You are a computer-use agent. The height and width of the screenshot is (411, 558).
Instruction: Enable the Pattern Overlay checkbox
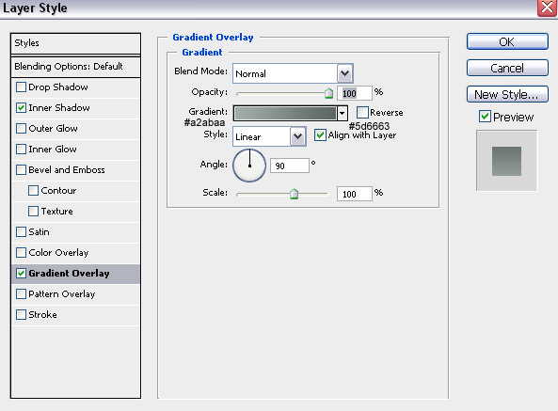point(21,293)
